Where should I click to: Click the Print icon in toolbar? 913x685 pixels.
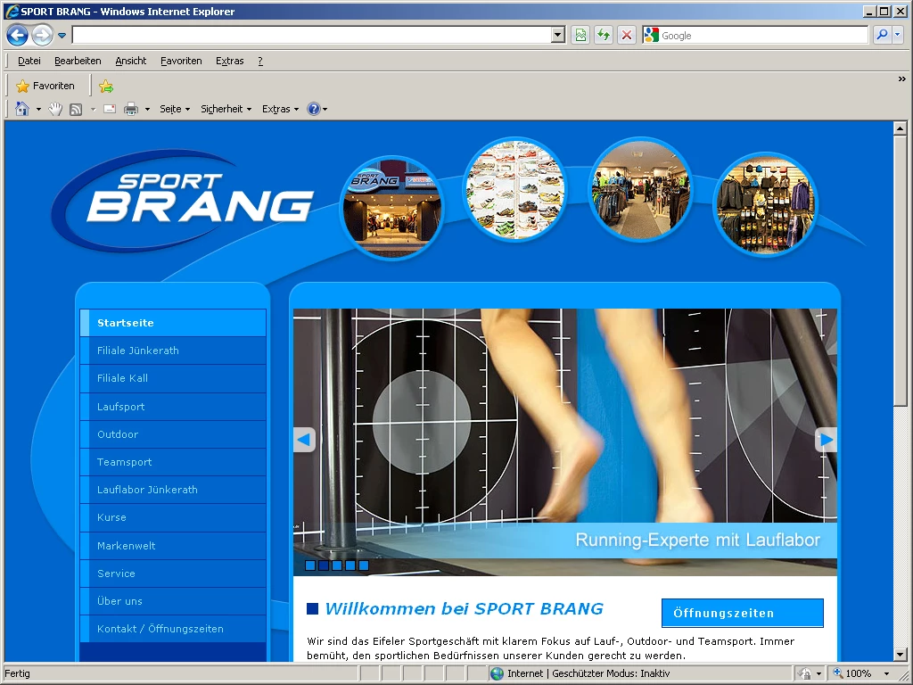pos(131,109)
